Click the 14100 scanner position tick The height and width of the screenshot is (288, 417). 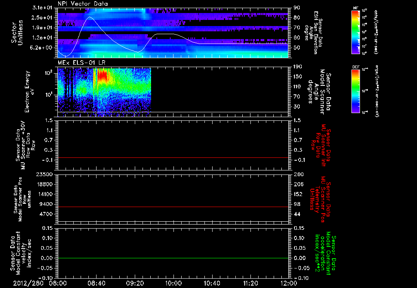pyautogui.click(x=45, y=194)
